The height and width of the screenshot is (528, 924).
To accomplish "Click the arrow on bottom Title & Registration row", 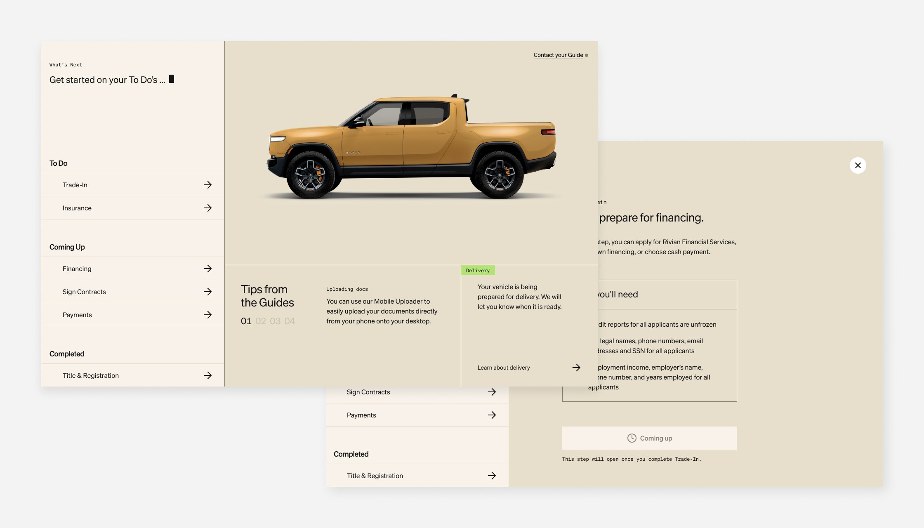I will click(x=492, y=476).
